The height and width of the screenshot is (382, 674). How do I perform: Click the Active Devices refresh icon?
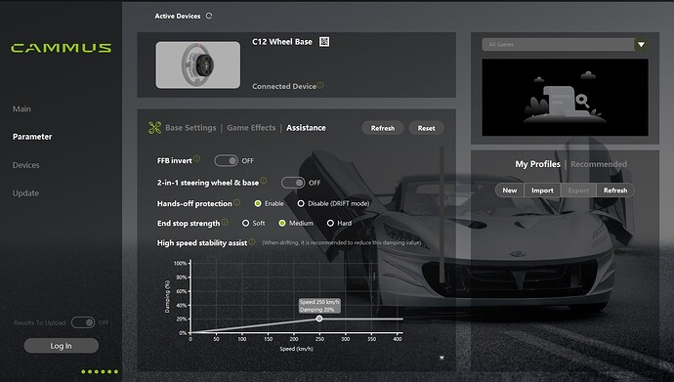(x=209, y=16)
